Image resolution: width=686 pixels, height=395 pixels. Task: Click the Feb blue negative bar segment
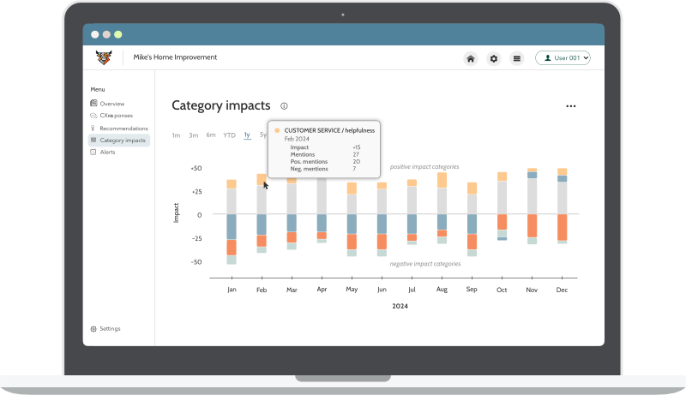(262, 224)
